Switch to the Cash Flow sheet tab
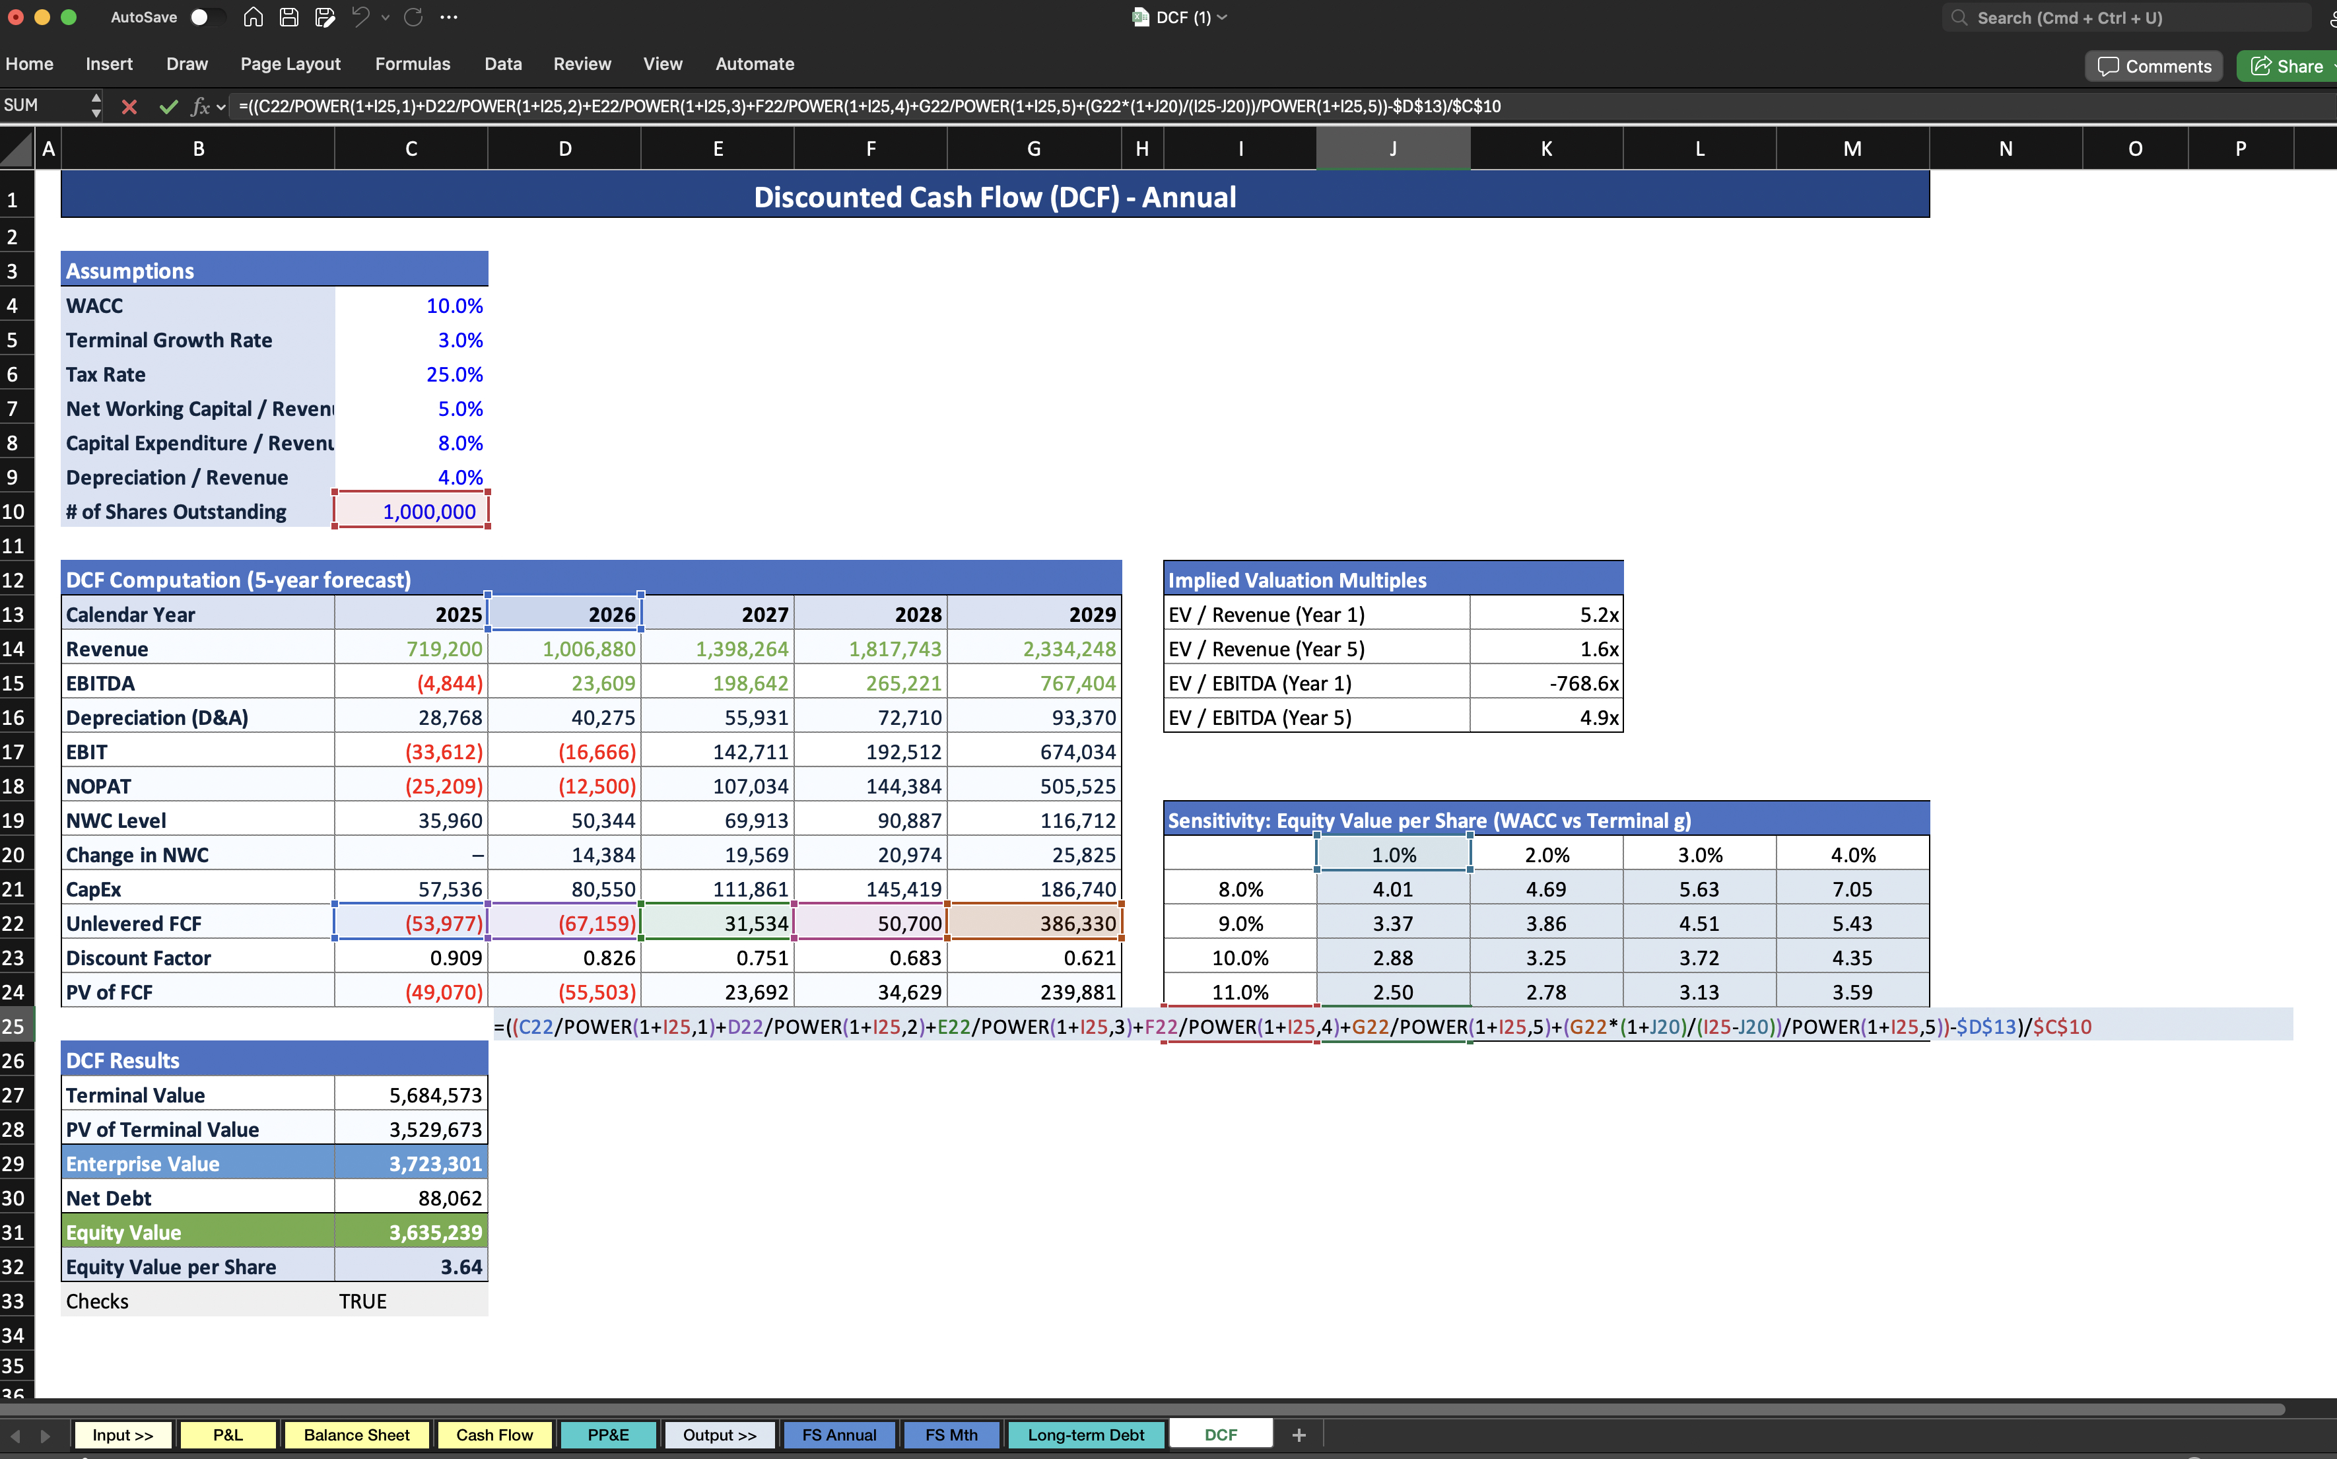Viewport: 2337px width, 1459px height. click(x=494, y=1435)
